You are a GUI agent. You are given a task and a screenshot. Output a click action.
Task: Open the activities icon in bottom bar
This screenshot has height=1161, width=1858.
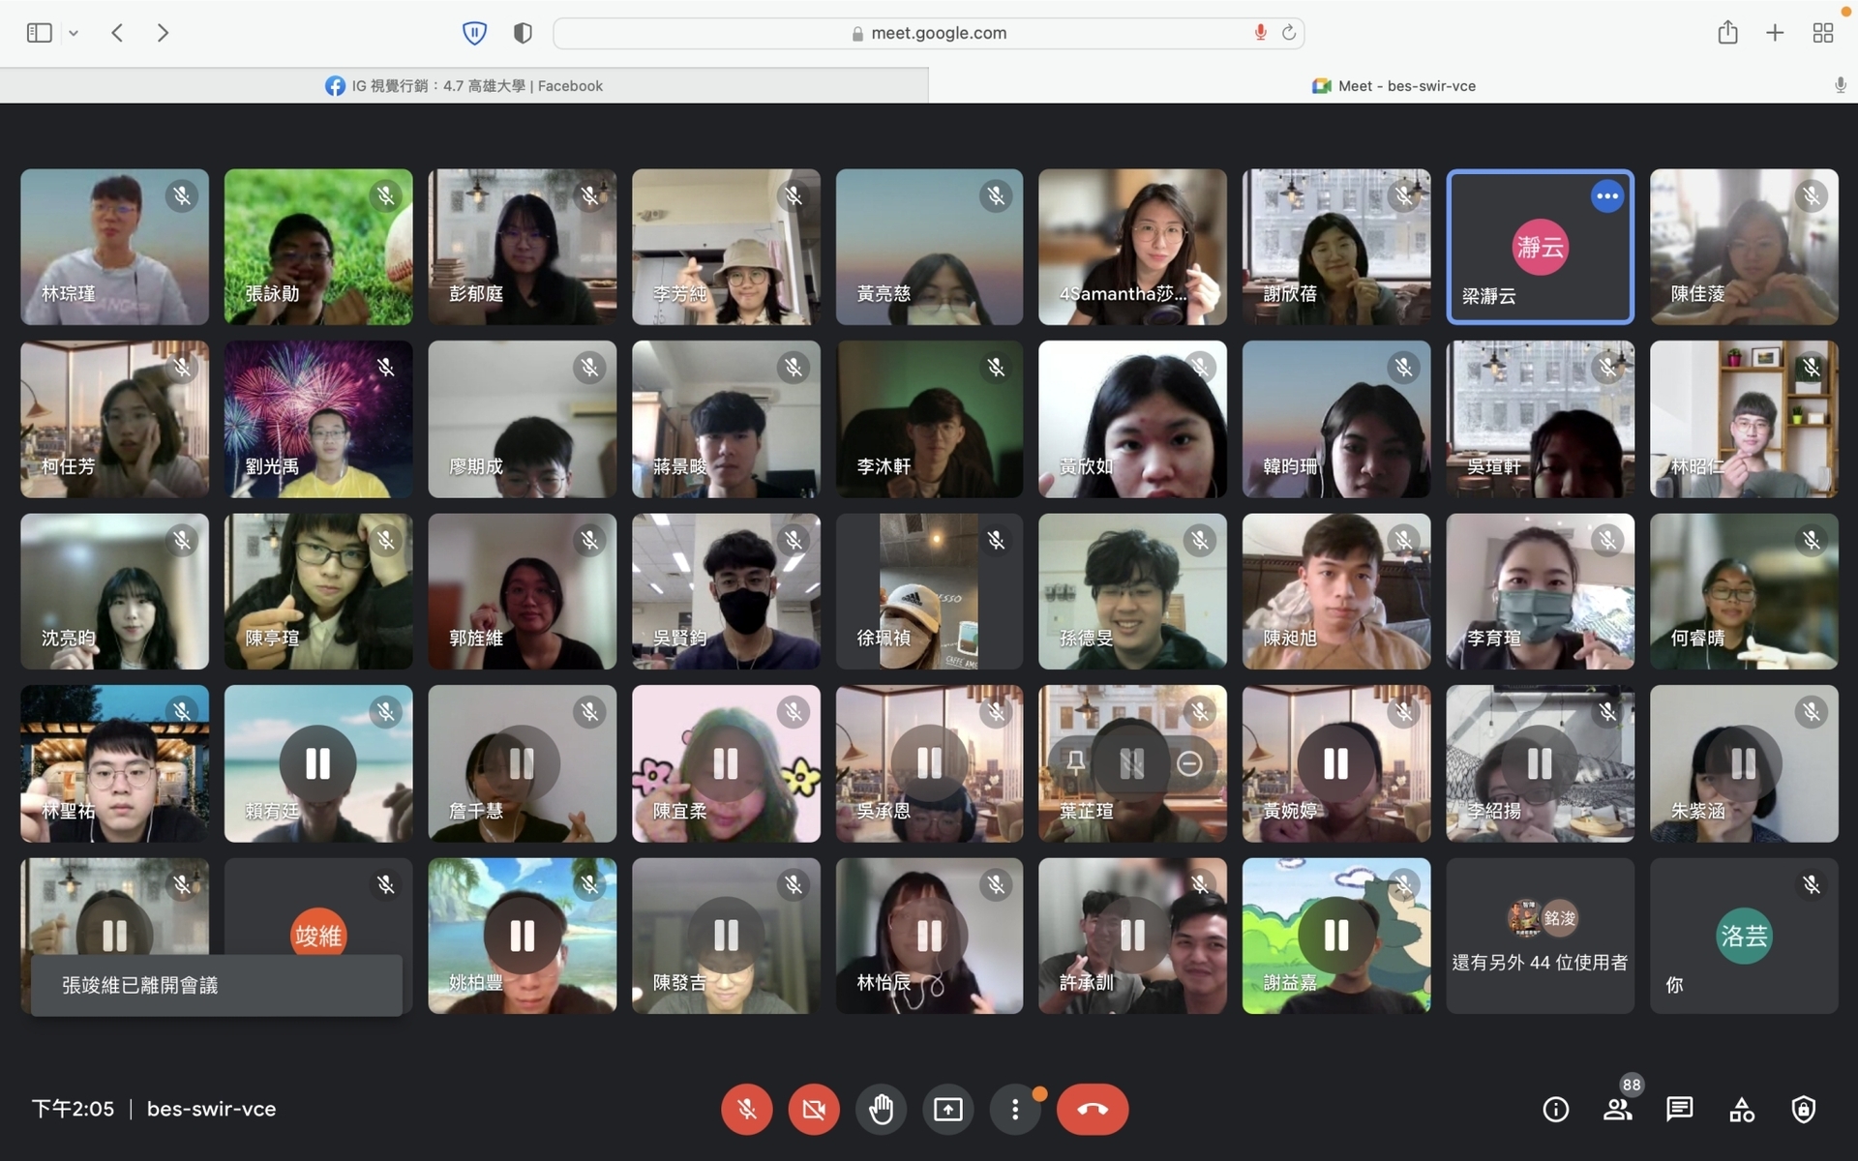[x=1741, y=1109]
